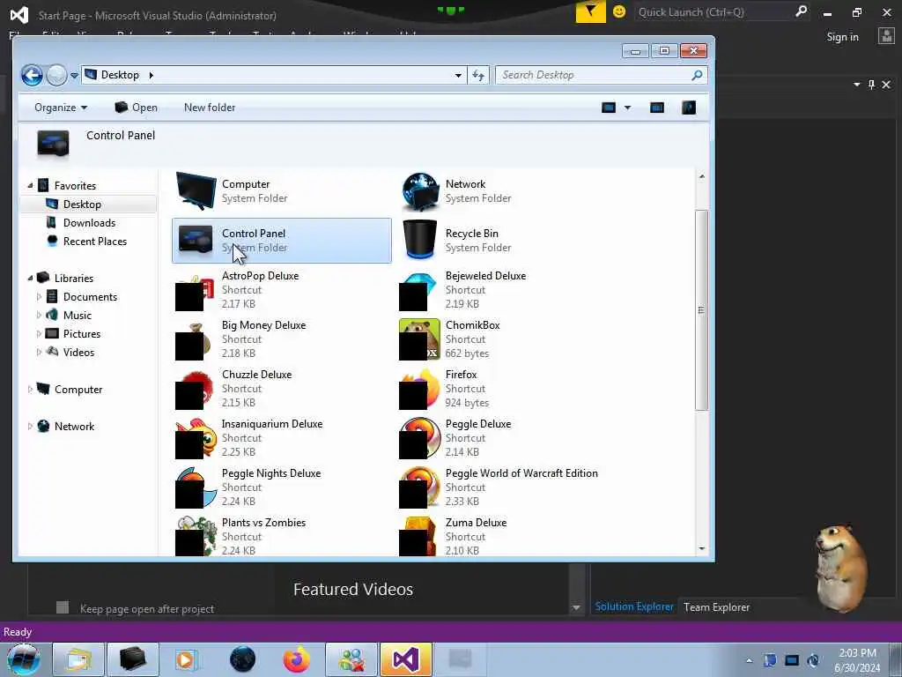Click Sign in in Visual Studio
The height and width of the screenshot is (677, 902).
pos(842,37)
